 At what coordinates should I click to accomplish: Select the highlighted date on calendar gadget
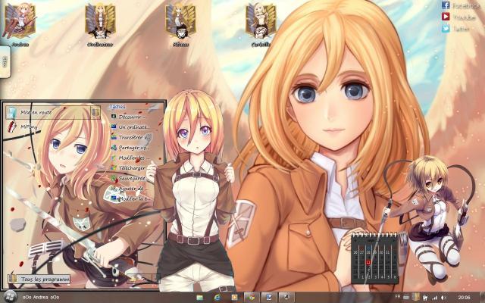(x=368, y=262)
